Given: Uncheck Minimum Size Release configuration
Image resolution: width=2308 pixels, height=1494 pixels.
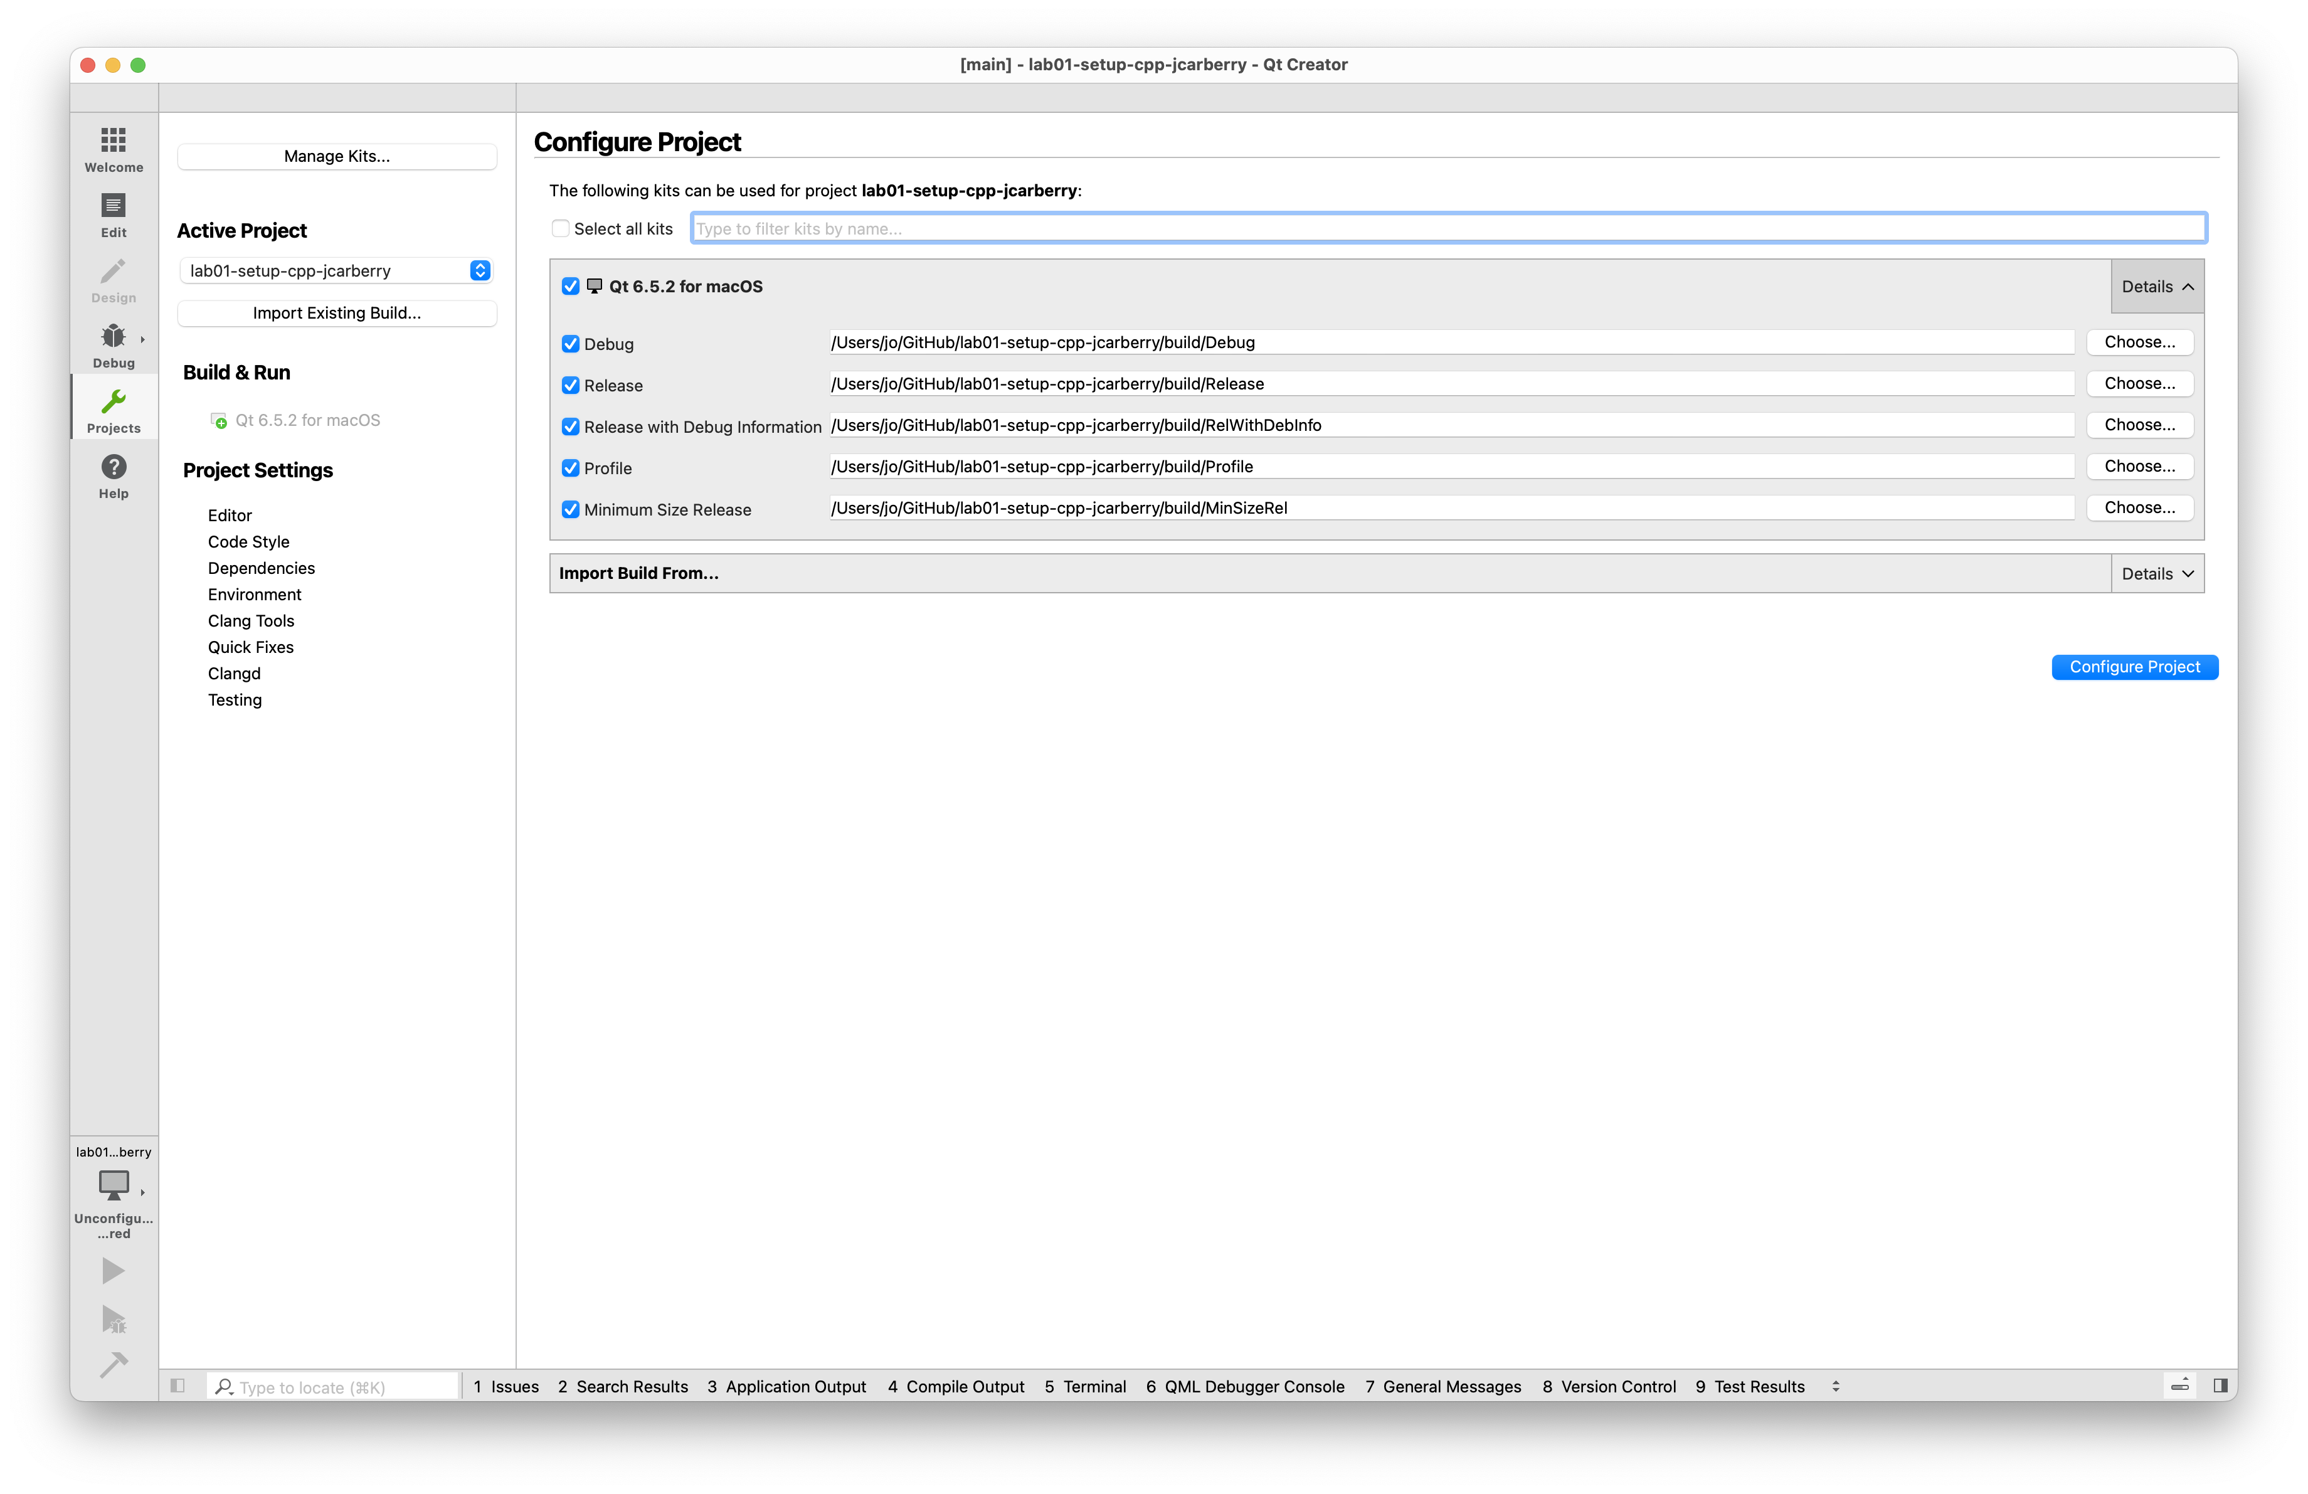Looking at the screenshot, I should 570,509.
